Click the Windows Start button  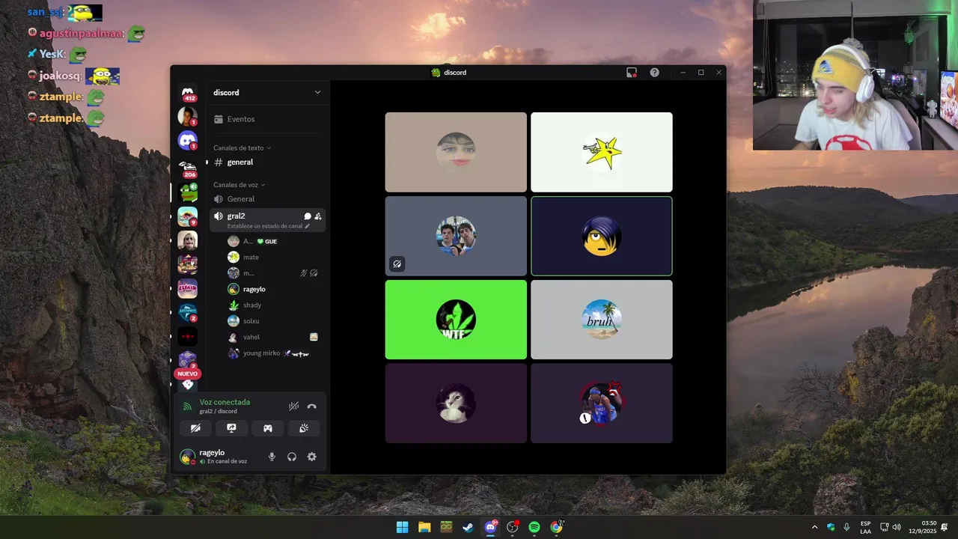pos(403,527)
